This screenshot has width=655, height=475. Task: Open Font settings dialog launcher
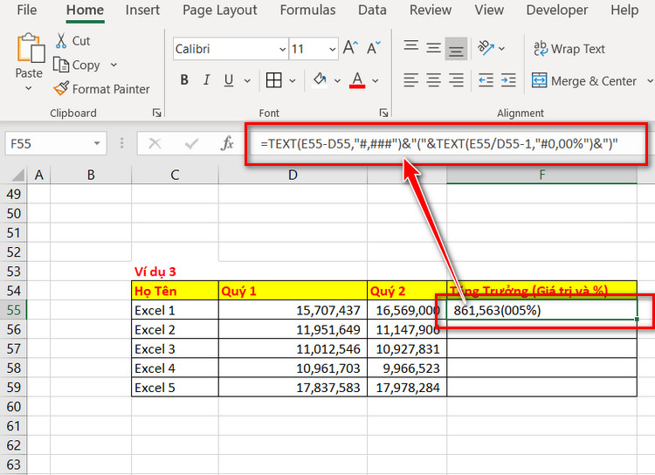click(x=383, y=113)
